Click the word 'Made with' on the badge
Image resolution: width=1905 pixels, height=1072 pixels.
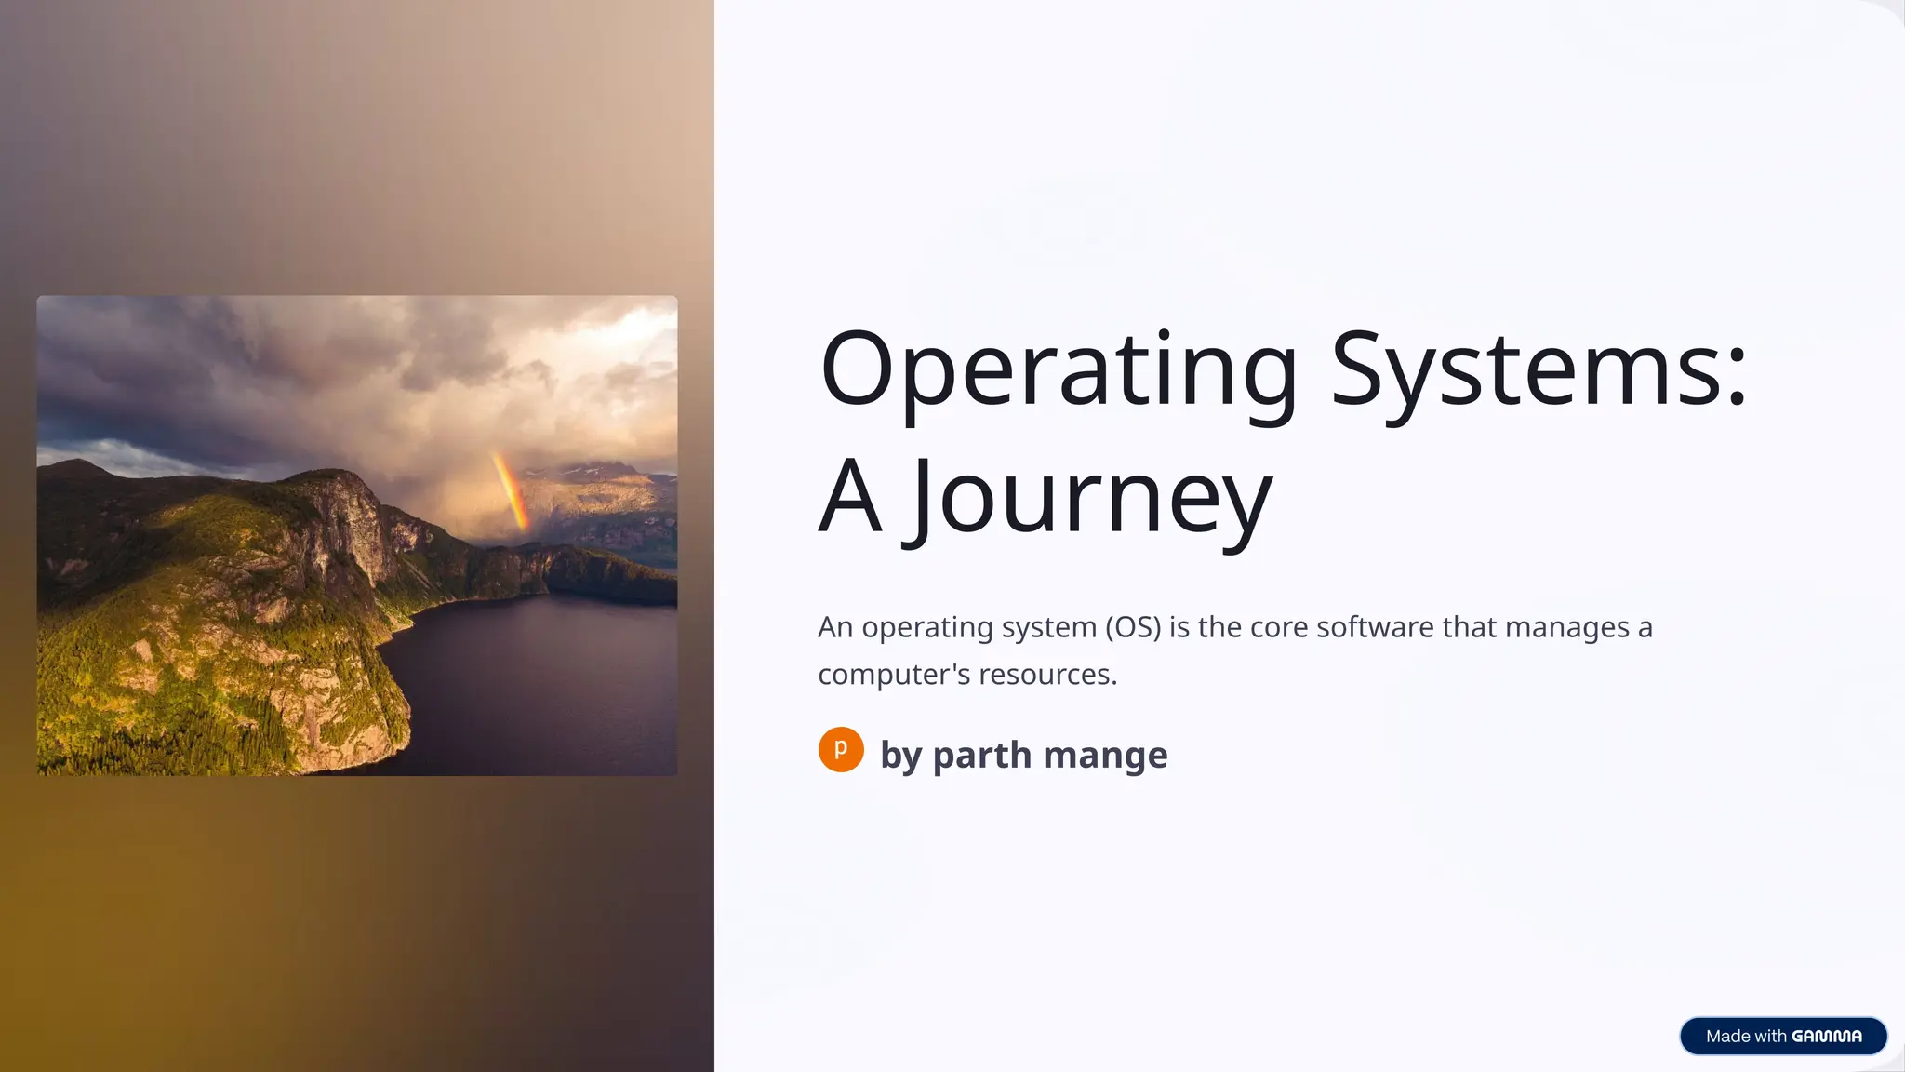1746,1037
